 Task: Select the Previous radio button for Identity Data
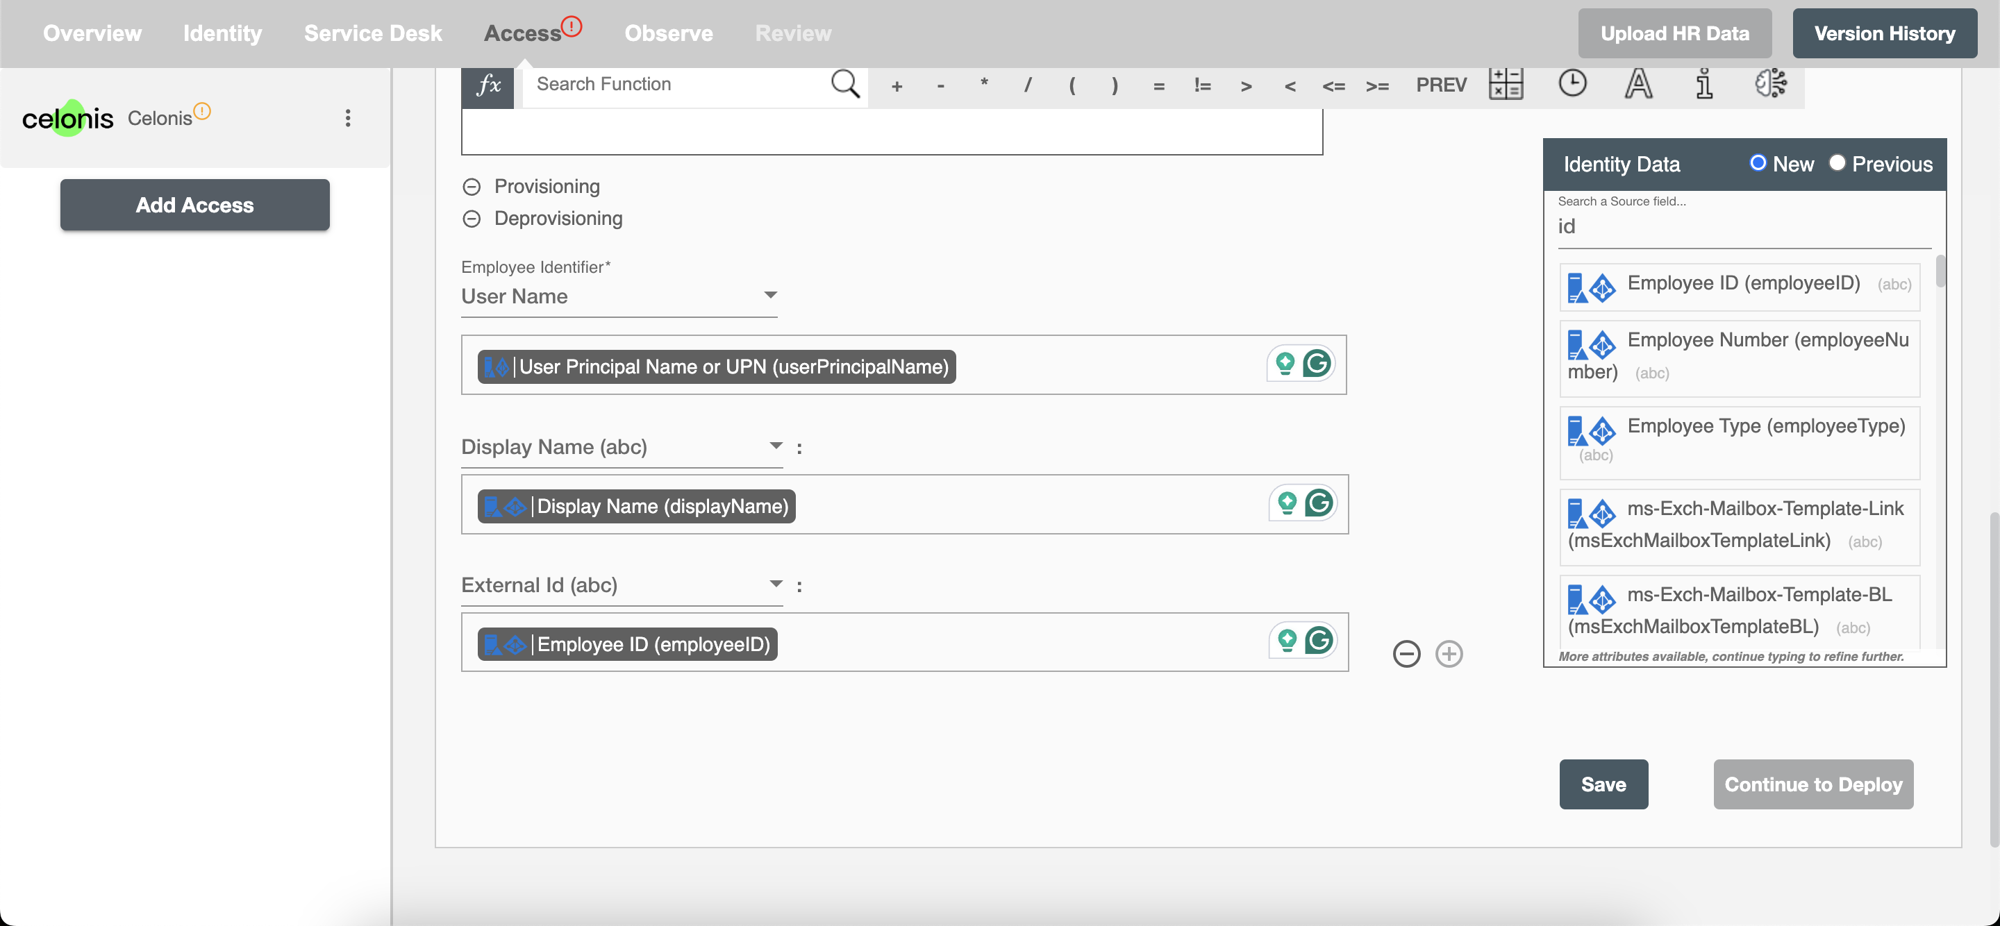click(x=1837, y=165)
